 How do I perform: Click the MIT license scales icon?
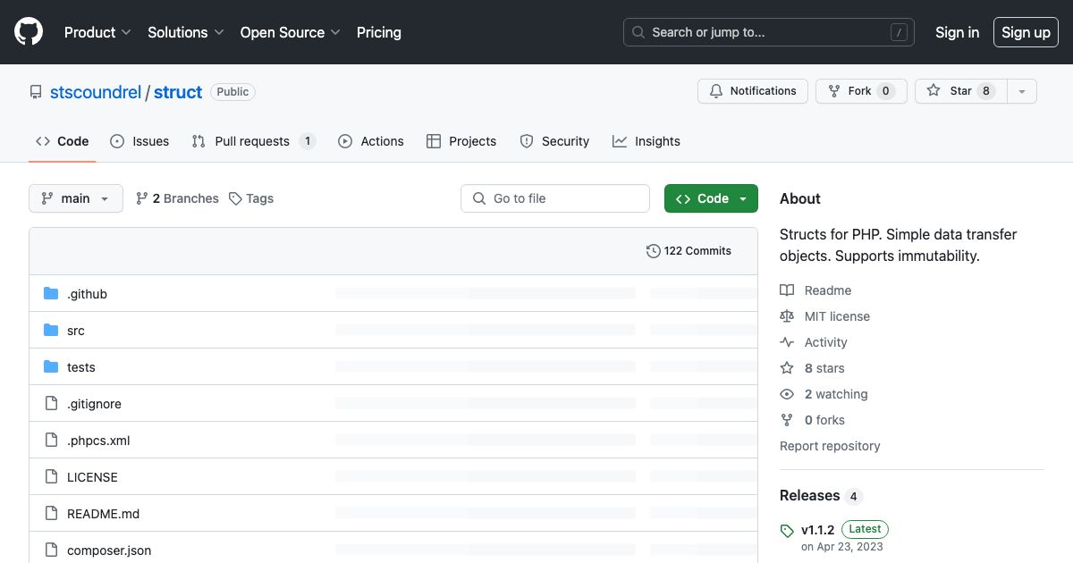coord(786,315)
